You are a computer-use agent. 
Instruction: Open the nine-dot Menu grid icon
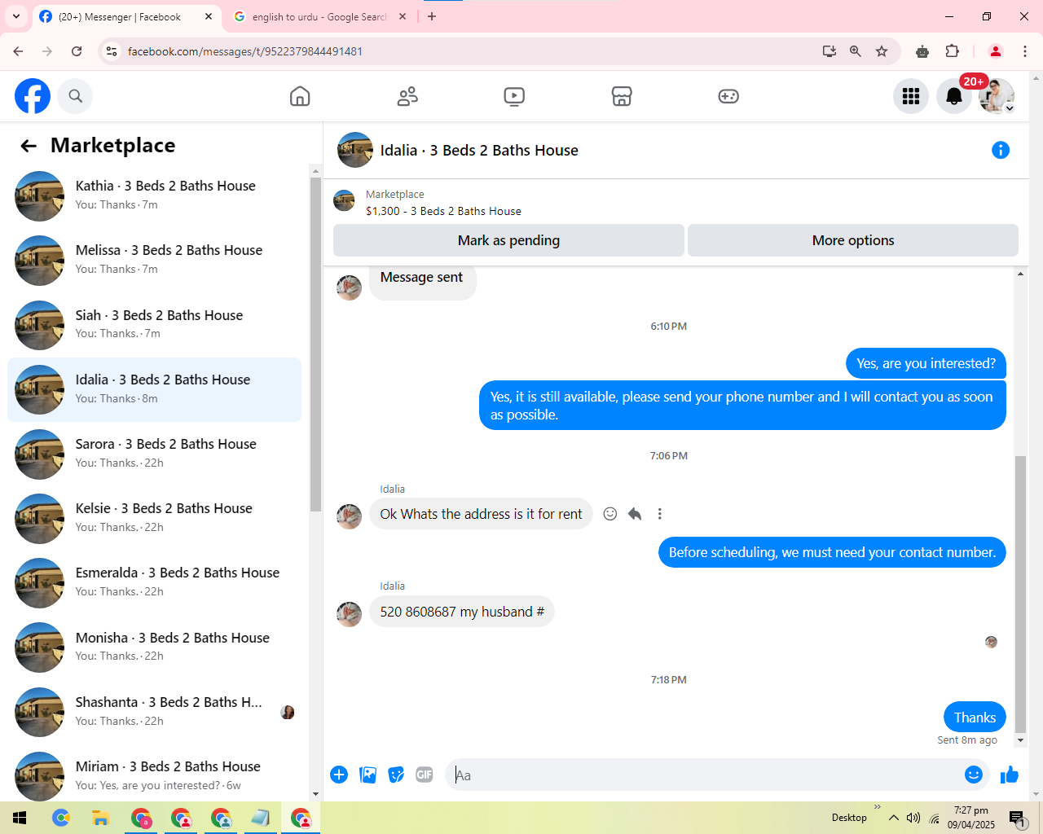pos(911,96)
